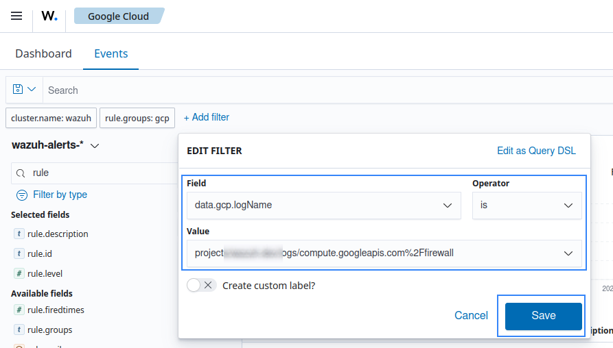Open the hamburger navigation menu

pos(16,16)
